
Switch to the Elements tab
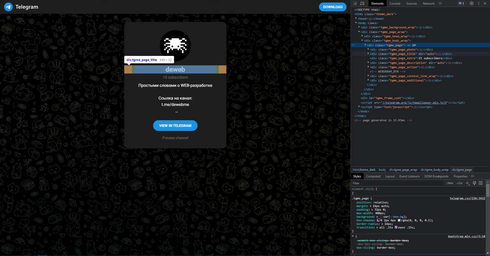[x=377, y=3]
